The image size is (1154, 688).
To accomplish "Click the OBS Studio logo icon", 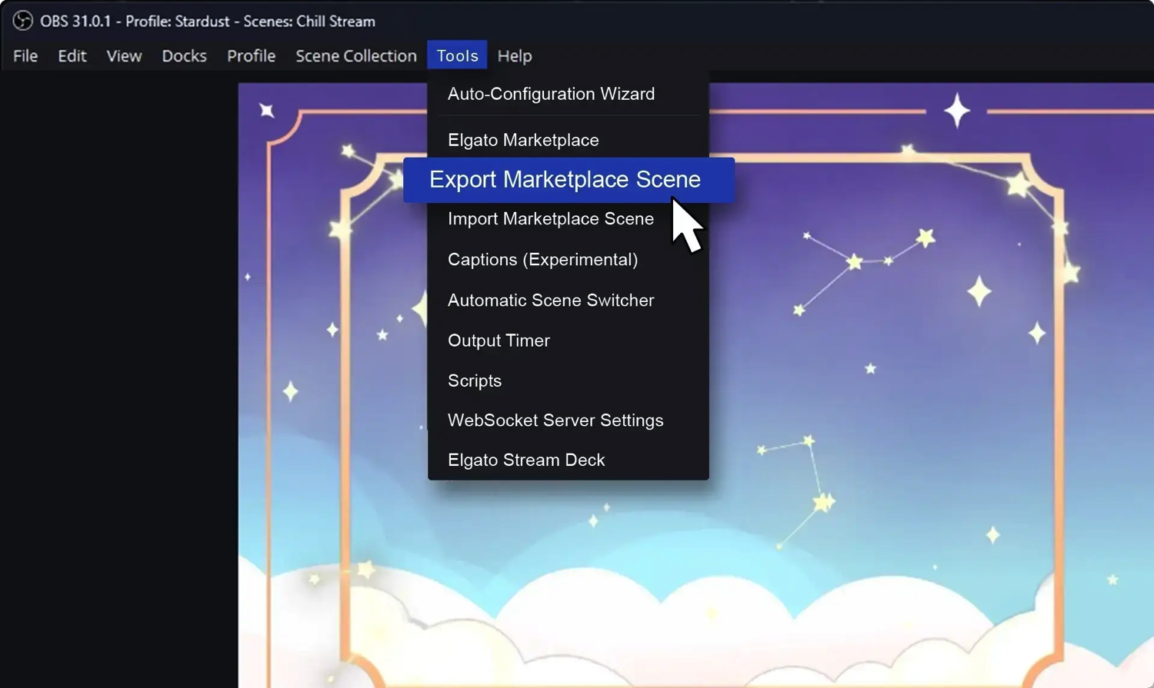I will [x=22, y=22].
